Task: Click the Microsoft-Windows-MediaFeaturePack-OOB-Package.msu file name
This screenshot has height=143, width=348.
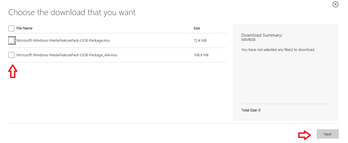Action: 63,41
